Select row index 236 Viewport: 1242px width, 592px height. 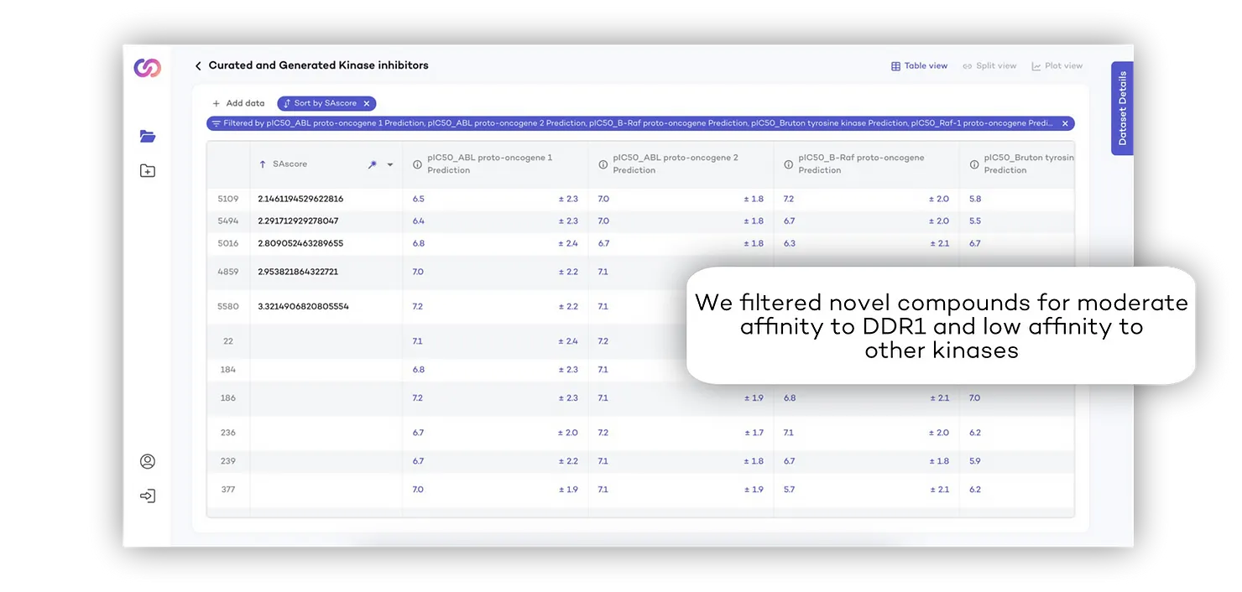click(x=228, y=433)
